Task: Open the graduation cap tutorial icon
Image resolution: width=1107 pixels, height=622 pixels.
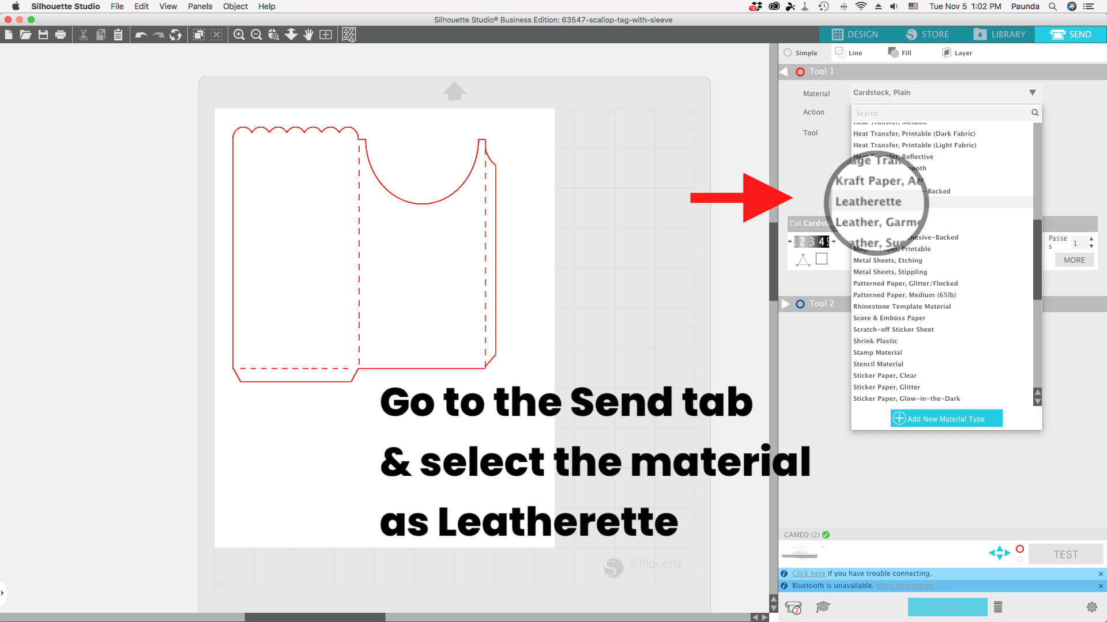Action: (x=823, y=607)
